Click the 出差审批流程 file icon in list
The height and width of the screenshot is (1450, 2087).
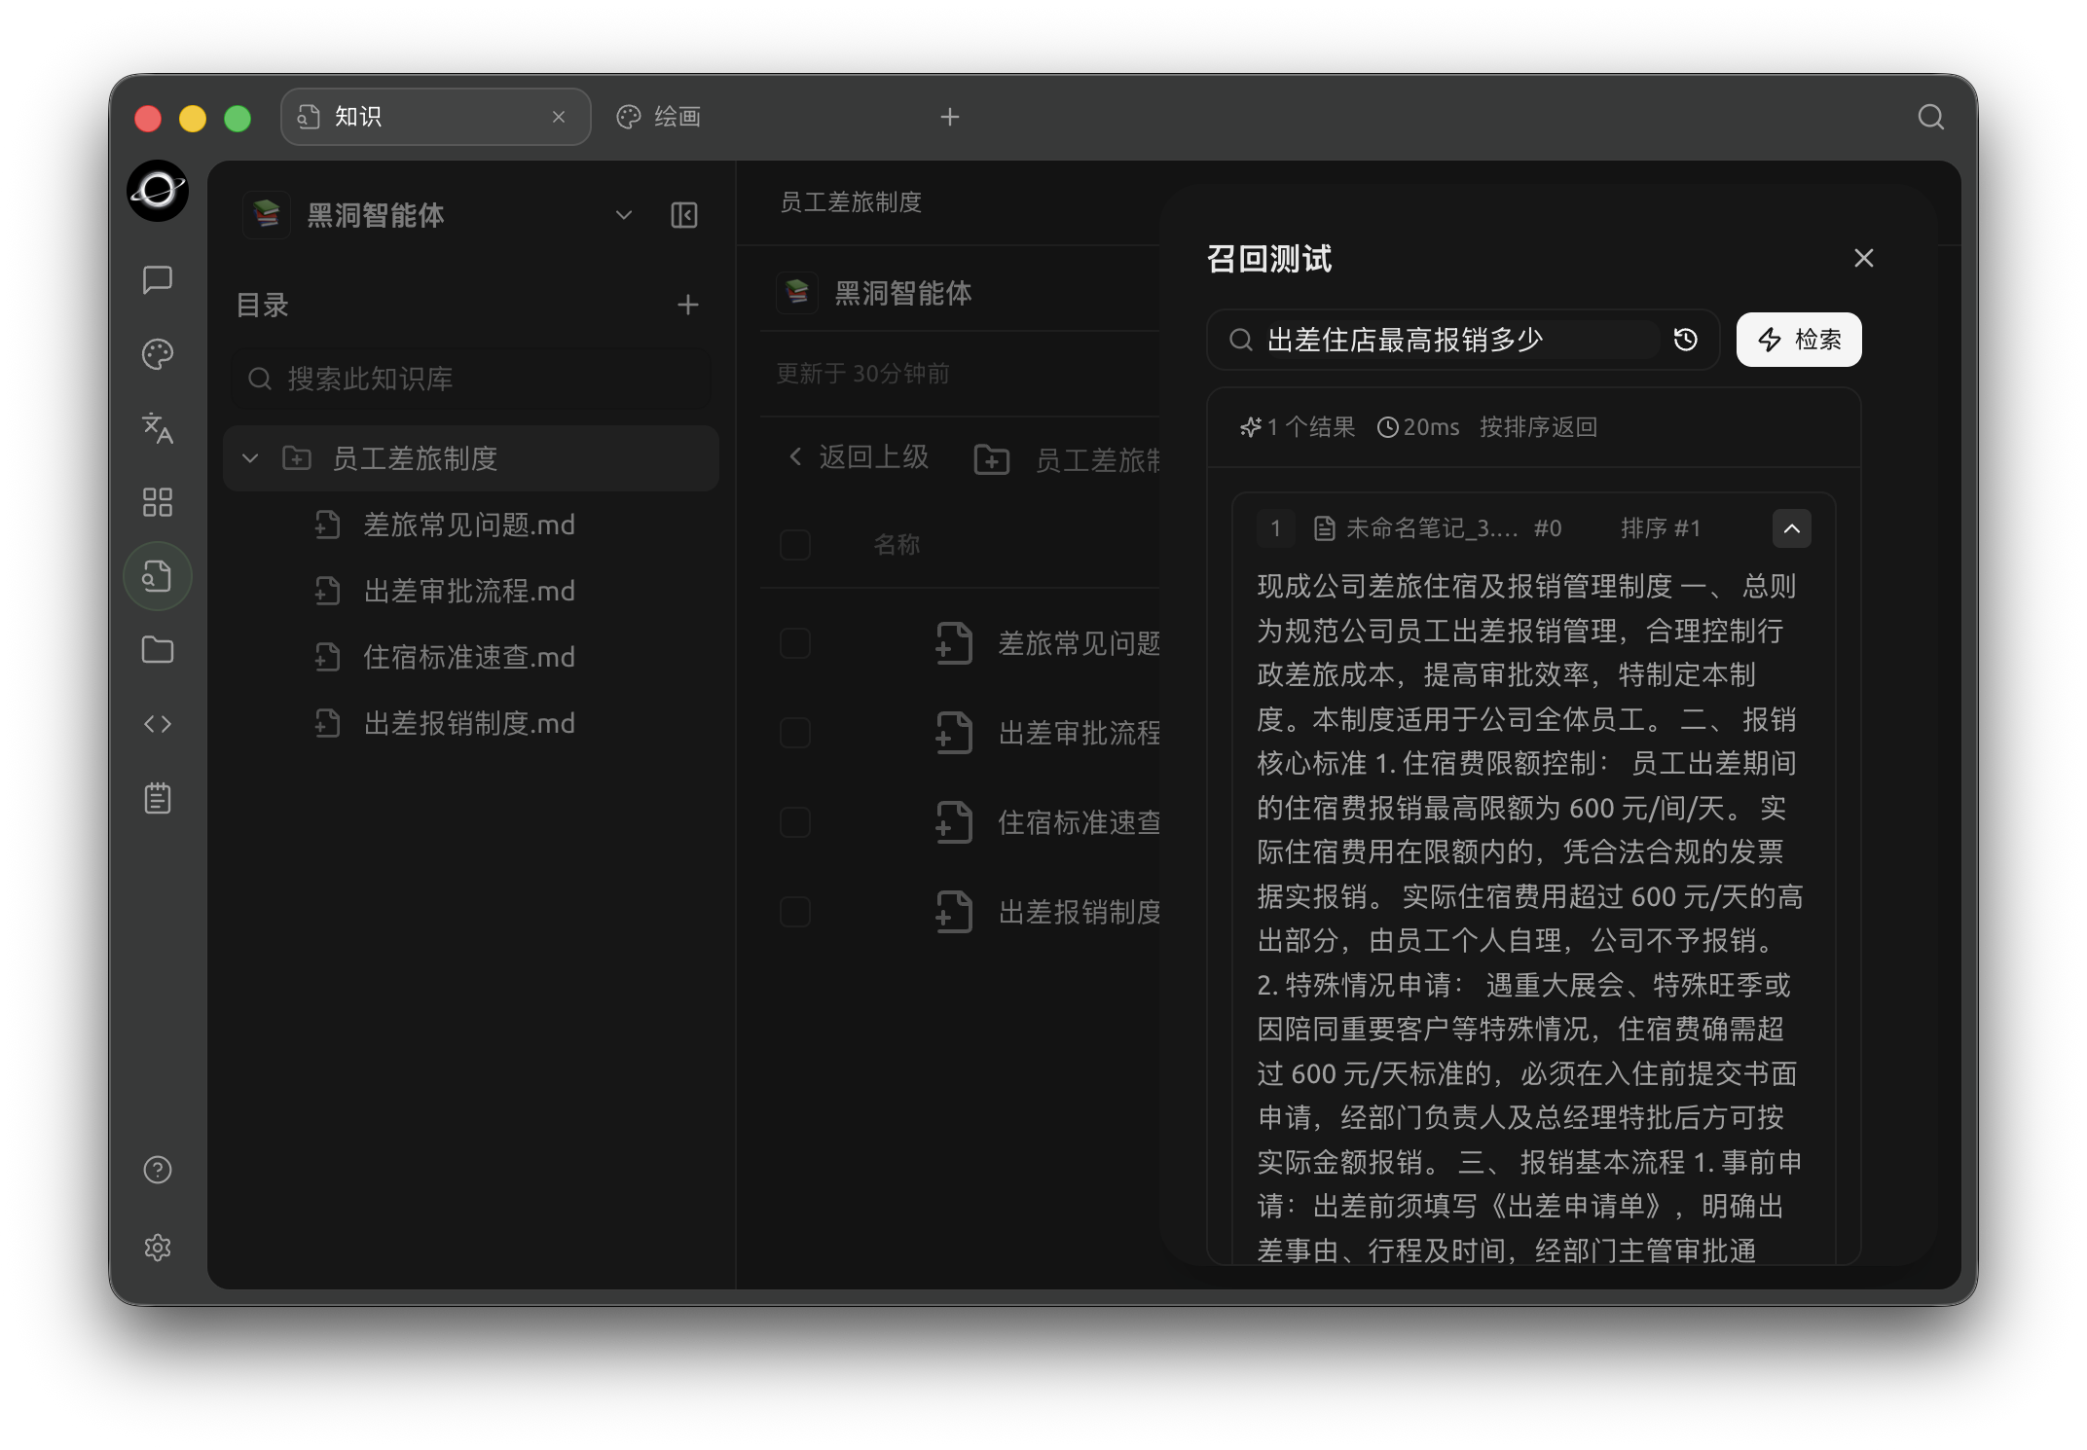954,733
